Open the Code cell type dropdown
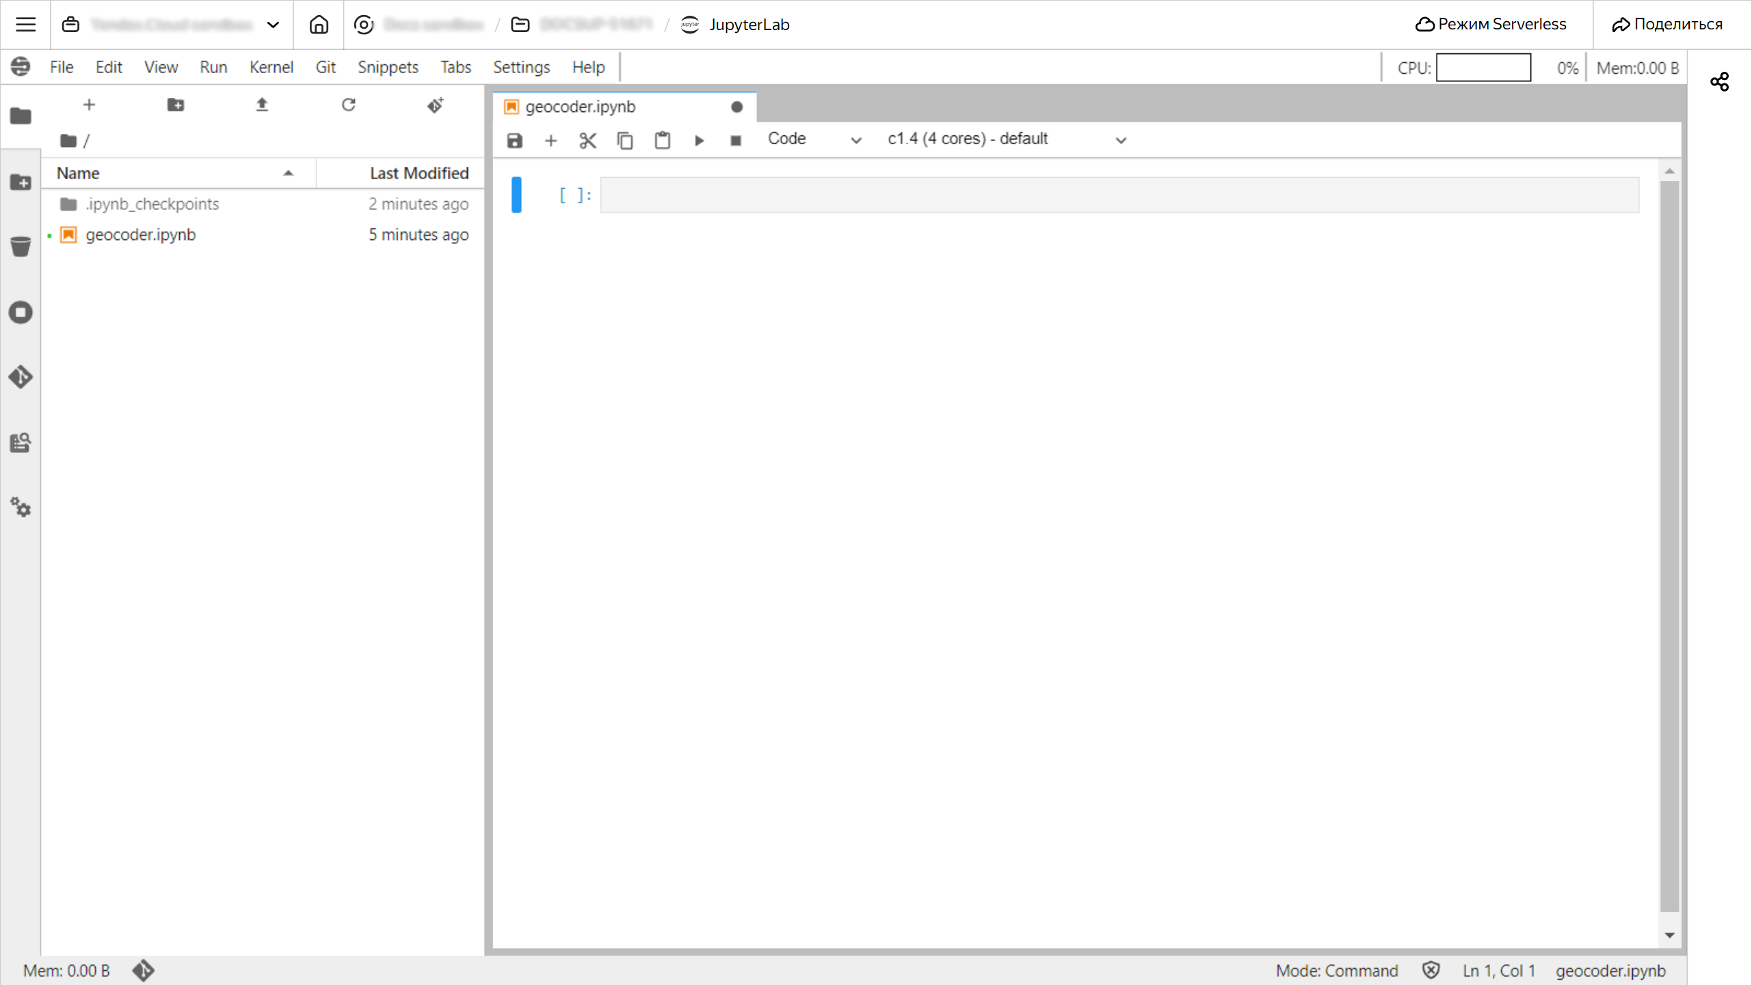The image size is (1752, 986). pos(813,139)
